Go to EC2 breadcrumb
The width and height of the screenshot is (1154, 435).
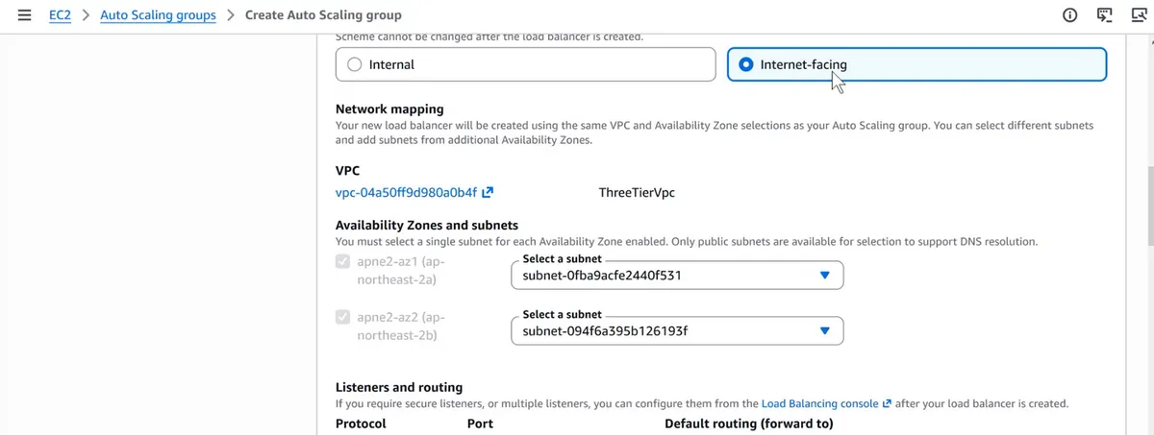[x=60, y=15]
